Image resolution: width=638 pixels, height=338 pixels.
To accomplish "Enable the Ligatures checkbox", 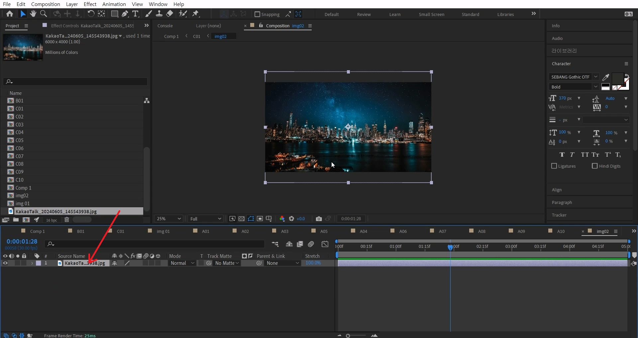I will click(x=554, y=166).
